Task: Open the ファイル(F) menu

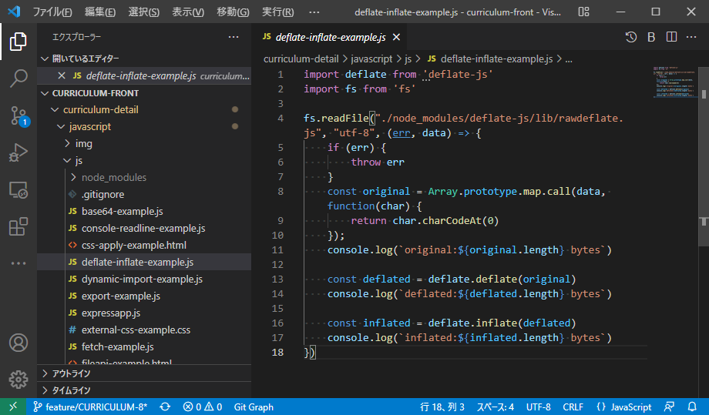Action: click(x=52, y=12)
